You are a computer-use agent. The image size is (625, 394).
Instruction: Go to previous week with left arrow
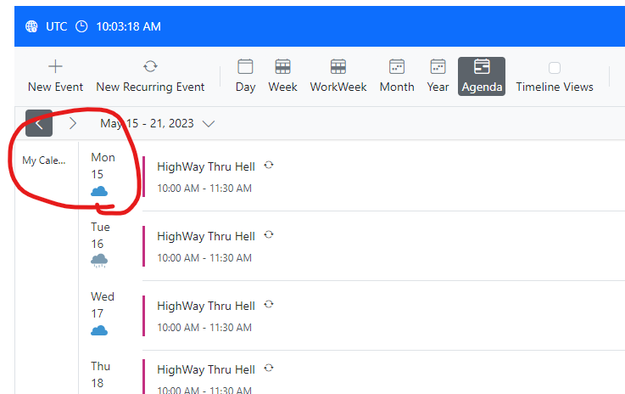(39, 123)
